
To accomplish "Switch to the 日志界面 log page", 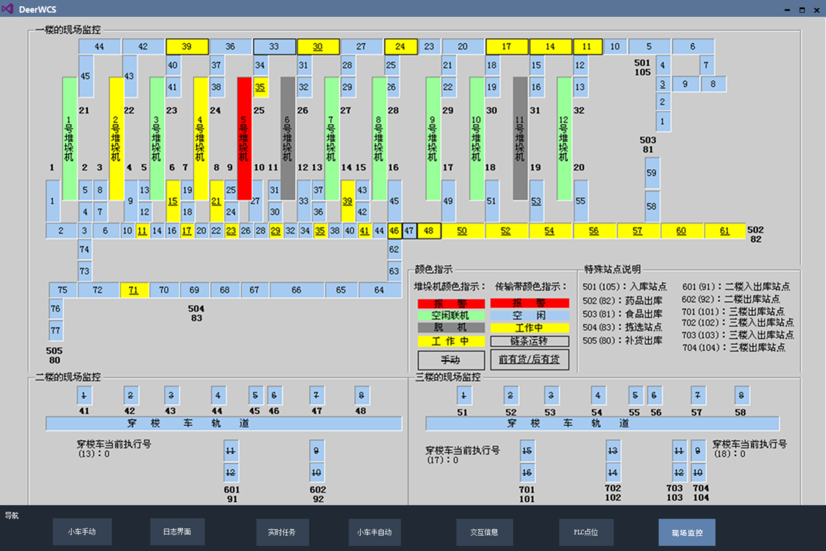I will 177,532.
